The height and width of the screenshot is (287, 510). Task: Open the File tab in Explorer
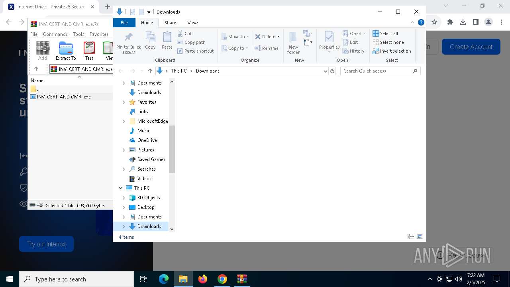124,23
